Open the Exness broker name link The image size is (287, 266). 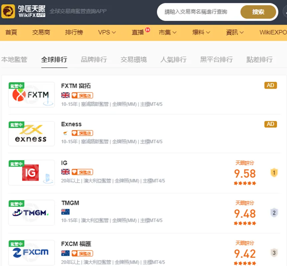(x=71, y=124)
